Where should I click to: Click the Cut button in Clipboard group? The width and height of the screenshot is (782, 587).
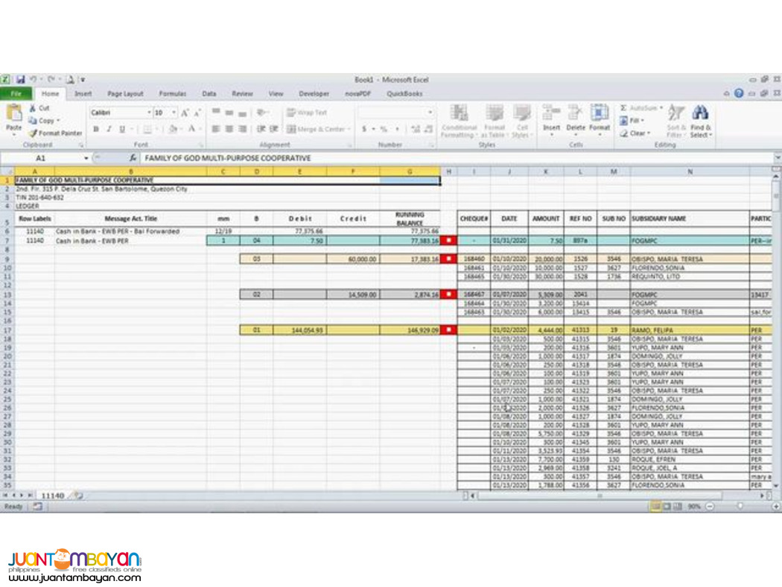[x=41, y=107]
